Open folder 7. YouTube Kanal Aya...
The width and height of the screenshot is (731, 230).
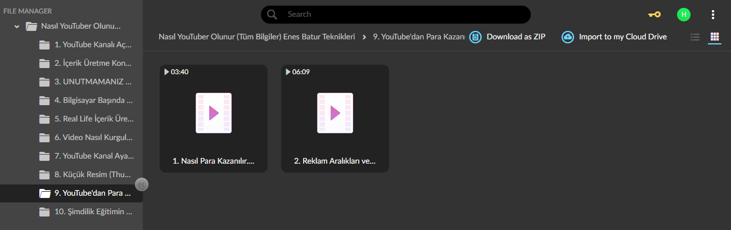94,156
